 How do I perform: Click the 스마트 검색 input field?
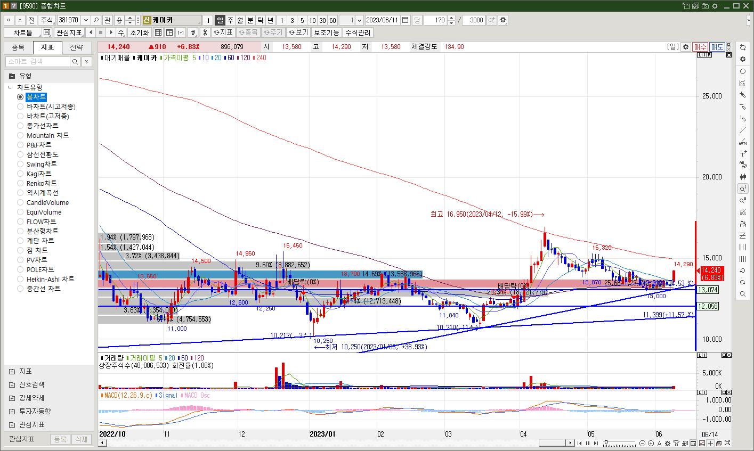[x=37, y=62]
